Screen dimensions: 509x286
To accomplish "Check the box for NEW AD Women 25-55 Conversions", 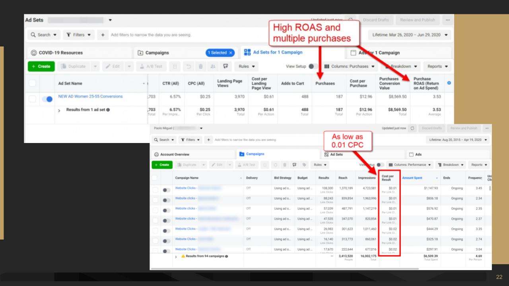I will (x=32, y=99).
